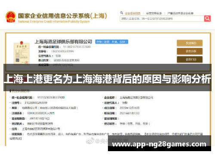This screenshot has height=155, width=215.
Task: Click the 注册资本 value in details table
Action: point(41,113)
